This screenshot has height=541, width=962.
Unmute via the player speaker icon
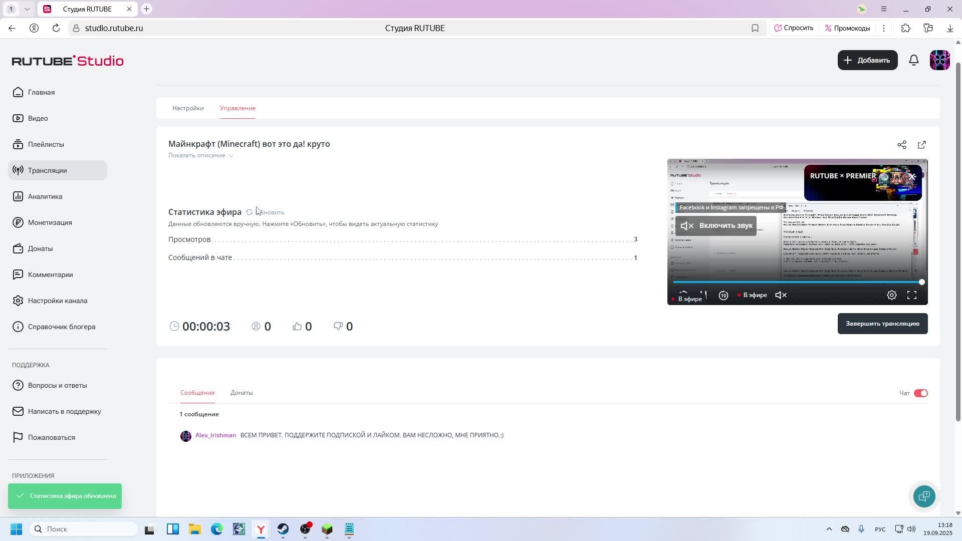click(x=781, y=295)
